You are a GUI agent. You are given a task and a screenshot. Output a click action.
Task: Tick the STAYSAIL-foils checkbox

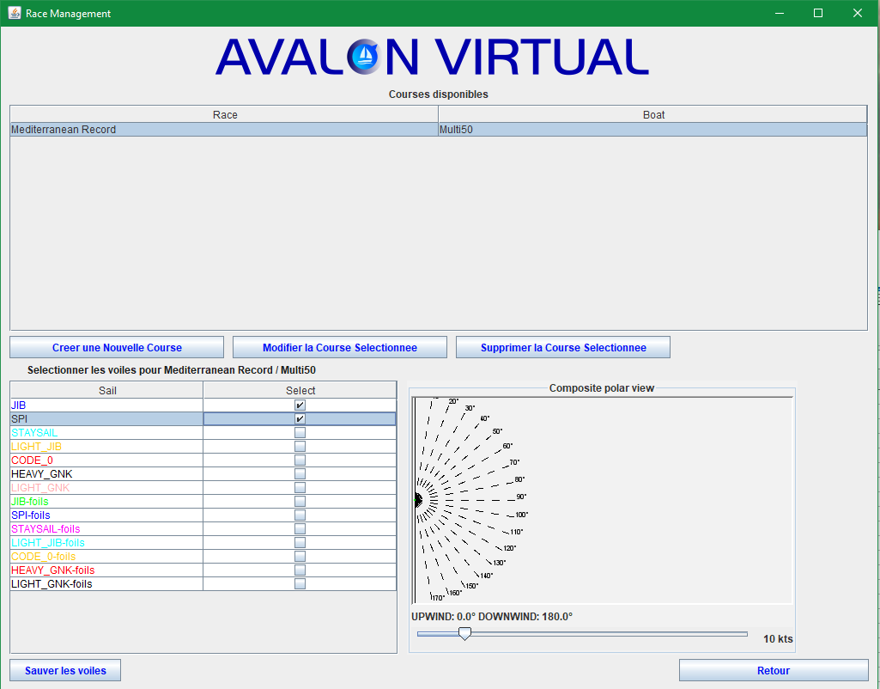coord(300,529)
